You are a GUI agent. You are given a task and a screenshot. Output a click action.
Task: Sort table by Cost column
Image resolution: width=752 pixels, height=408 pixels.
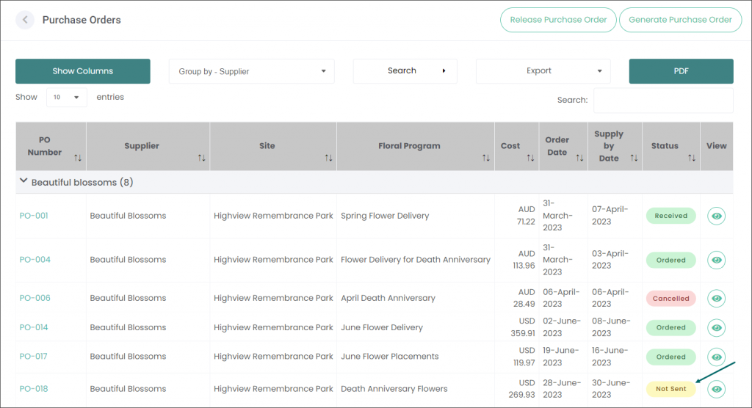[x=530, y=158]
